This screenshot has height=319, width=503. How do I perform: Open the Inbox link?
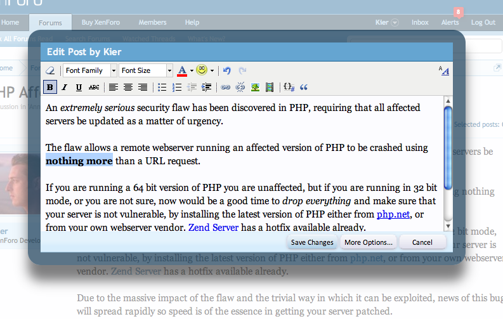click(420, 22)
